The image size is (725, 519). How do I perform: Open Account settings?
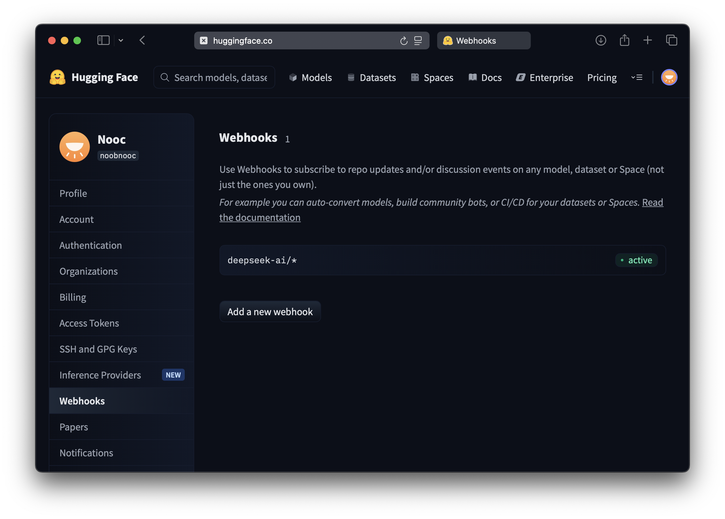pyautogui.click(x=121, y=219)
